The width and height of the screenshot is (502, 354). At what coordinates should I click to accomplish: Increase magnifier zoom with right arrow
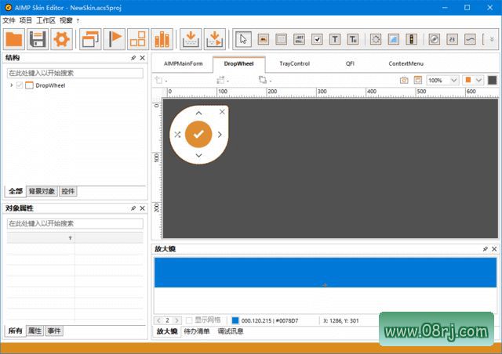point(176,320)
